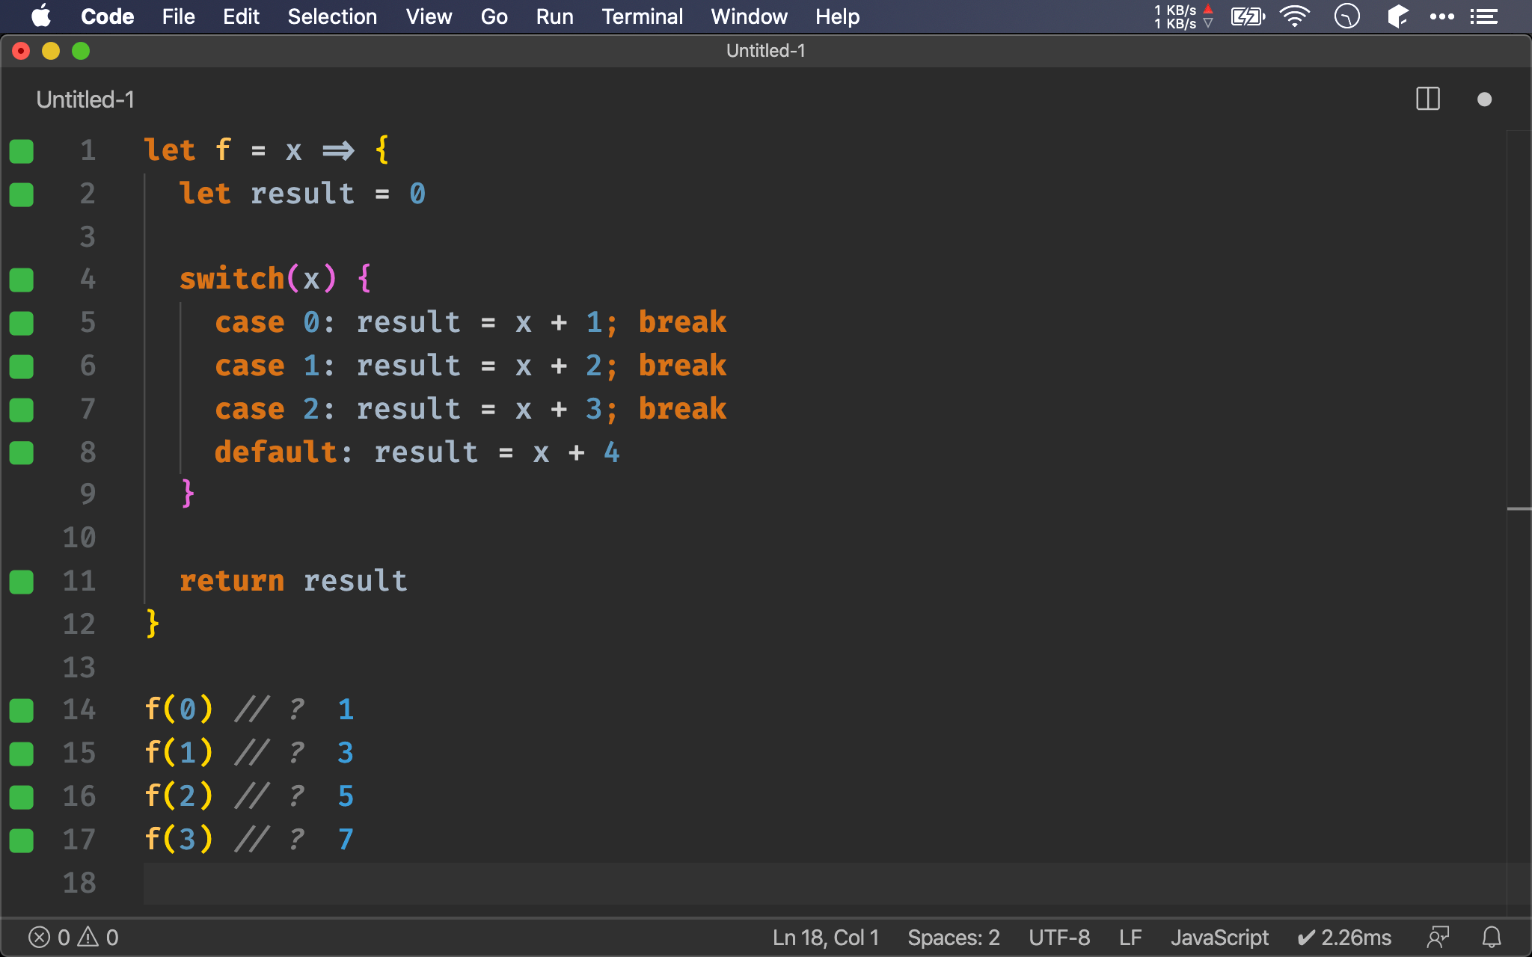Open the Terminal menu
The image size is (1532, 957).
642,16
